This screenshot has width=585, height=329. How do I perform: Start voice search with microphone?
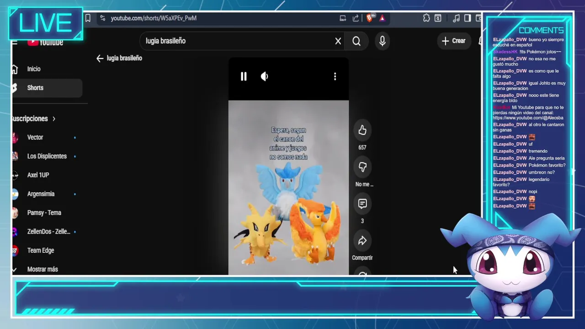[383, 41]
